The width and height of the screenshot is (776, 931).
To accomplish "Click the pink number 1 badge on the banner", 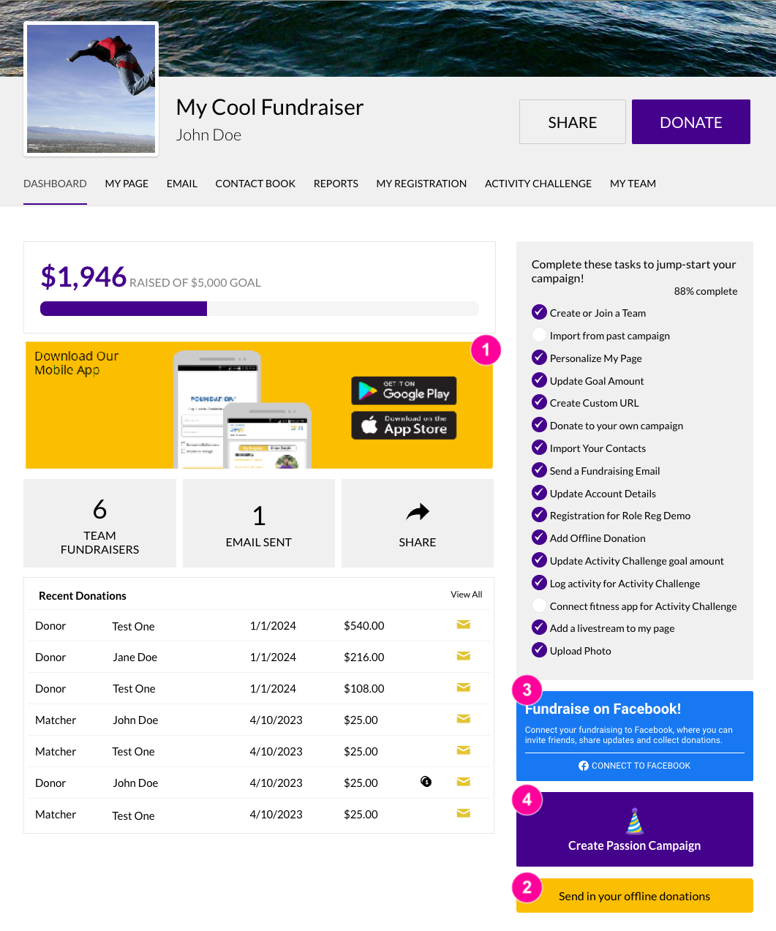I will coord(486,350).
